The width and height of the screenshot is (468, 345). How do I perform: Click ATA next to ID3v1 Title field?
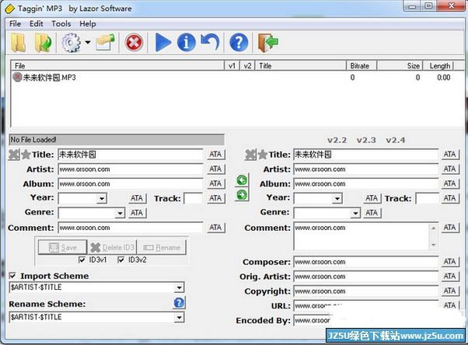click(x=215, y=155)
